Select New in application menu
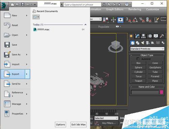Viewport: 169px width, 129px height. 16,16
